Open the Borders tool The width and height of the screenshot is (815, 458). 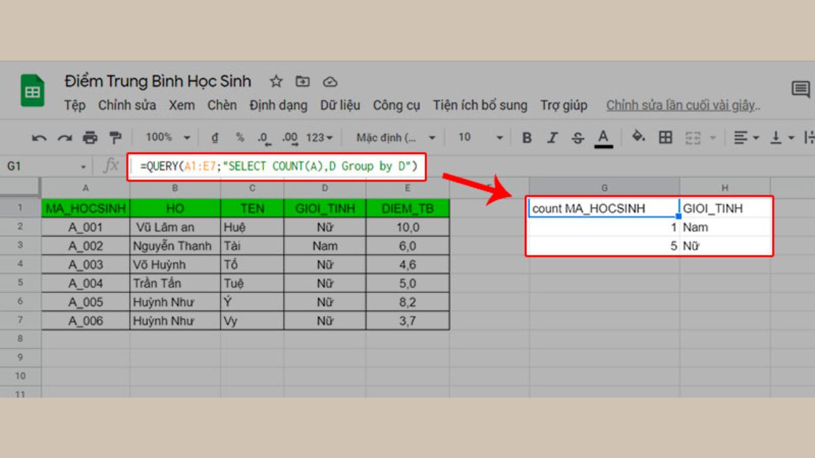[x=664, y=137]
